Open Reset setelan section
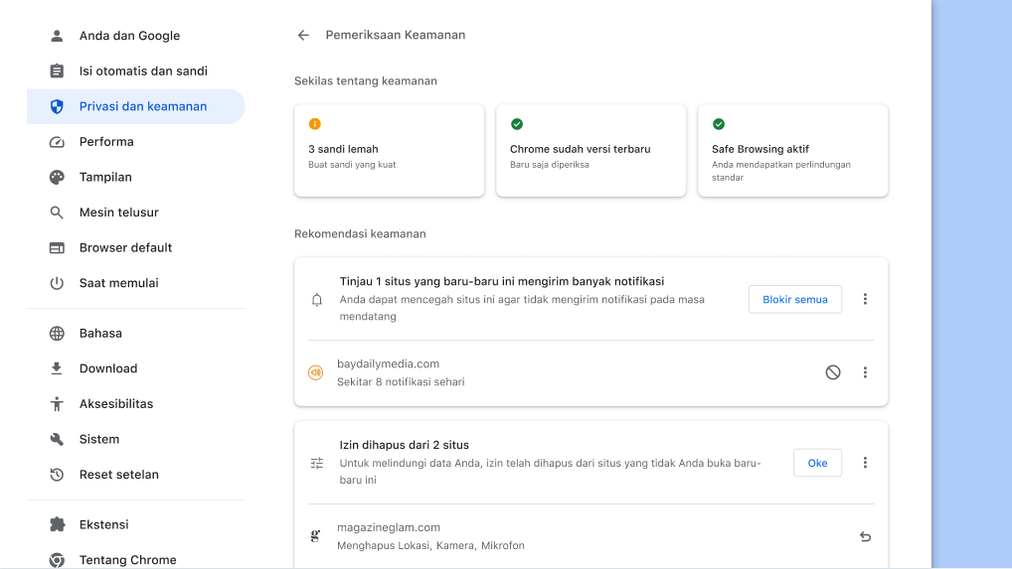 136,475
